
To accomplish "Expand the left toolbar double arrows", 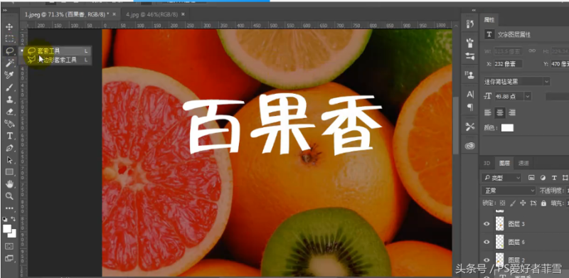I will coord(5,10).
